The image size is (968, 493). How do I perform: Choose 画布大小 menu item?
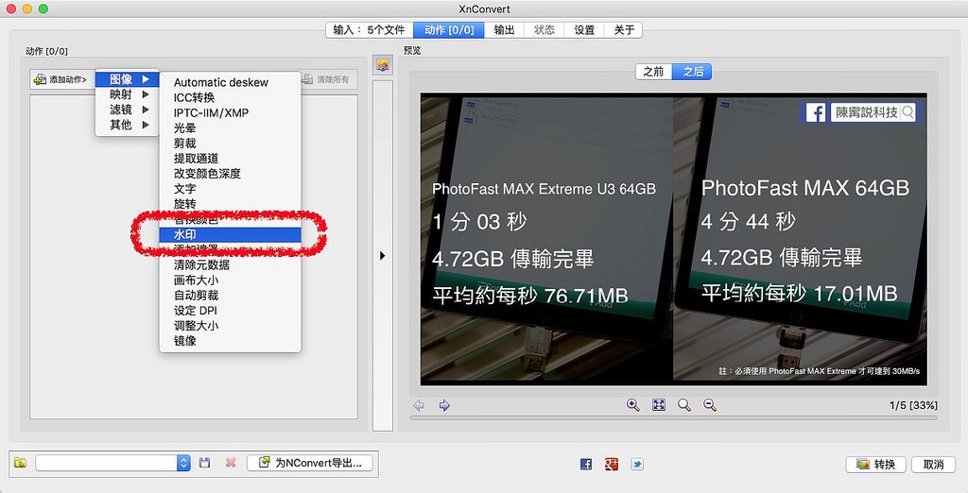(230, 280)
